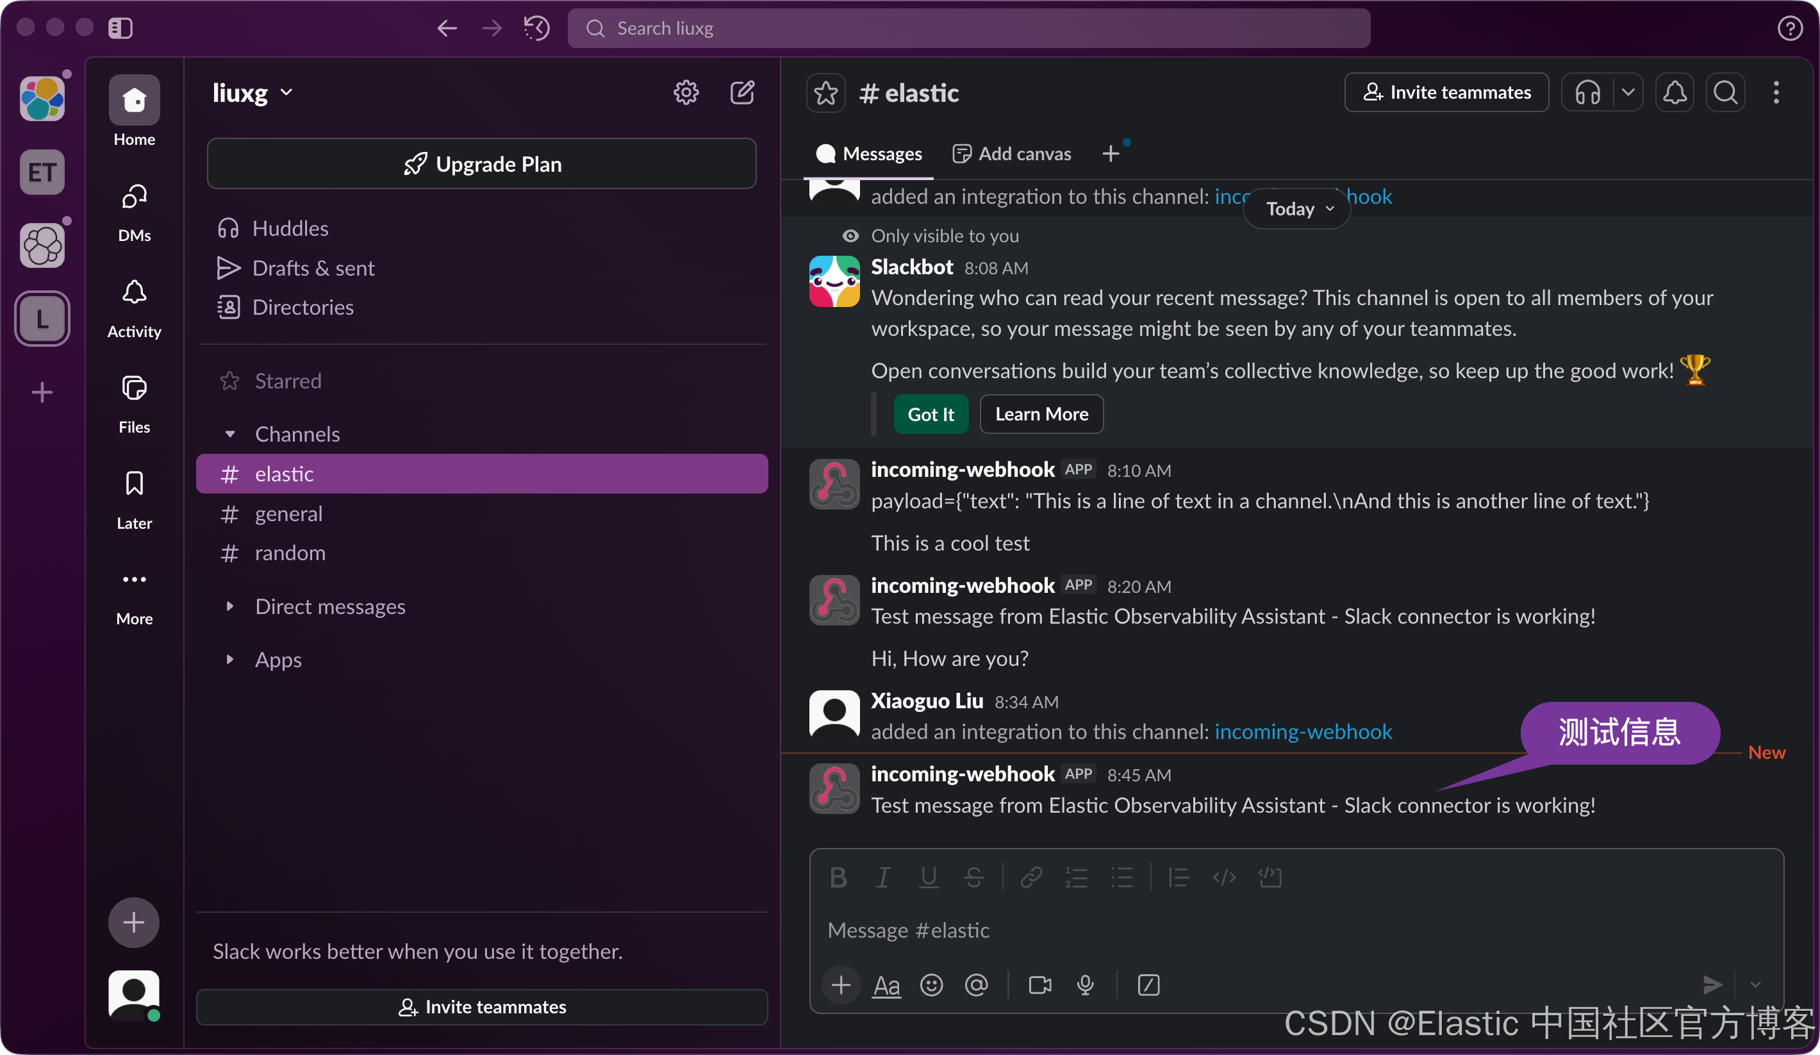Open the incoming-webhook integration link

coord(1303,731)
